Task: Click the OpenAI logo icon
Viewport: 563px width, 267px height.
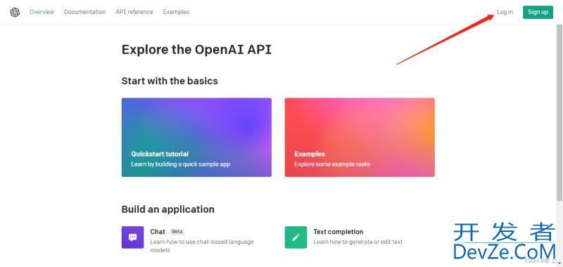Action: [x=15, y=13]
